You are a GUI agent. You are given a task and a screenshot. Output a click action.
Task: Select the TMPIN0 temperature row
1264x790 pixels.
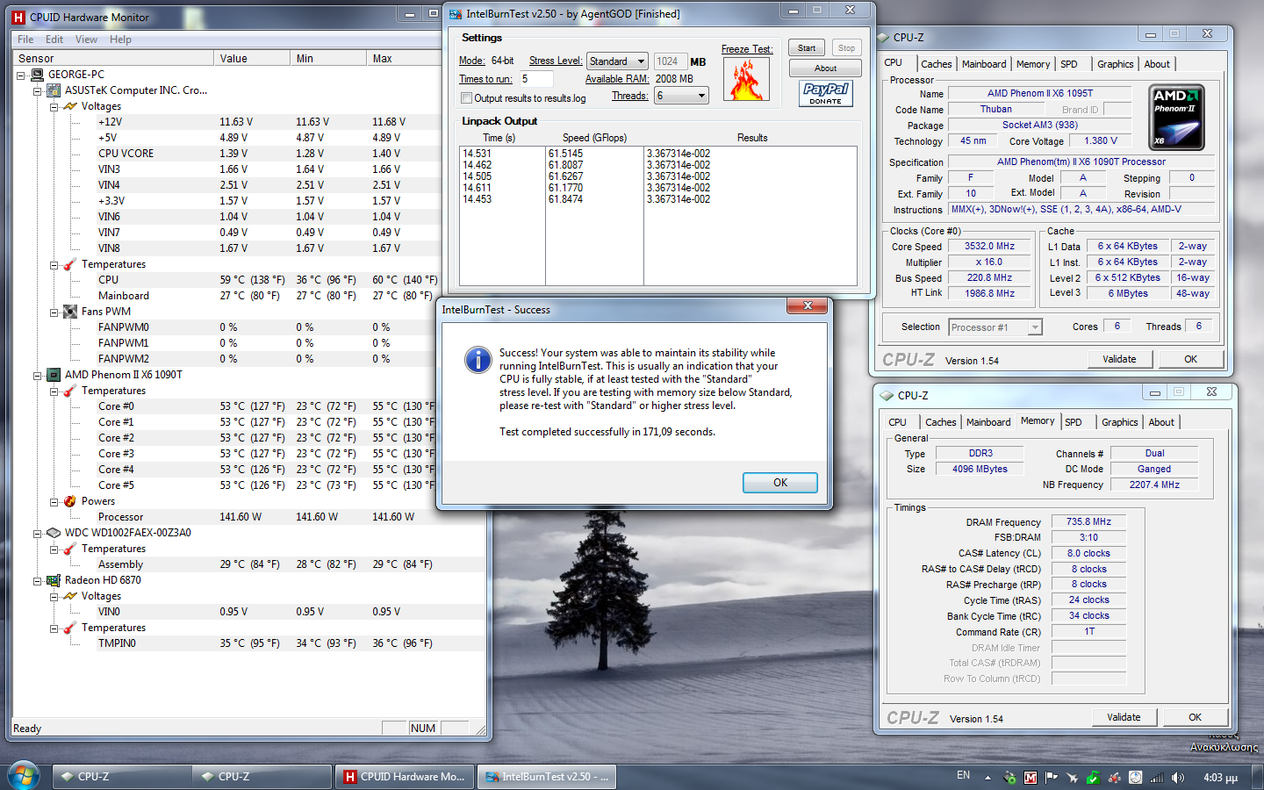290,643
